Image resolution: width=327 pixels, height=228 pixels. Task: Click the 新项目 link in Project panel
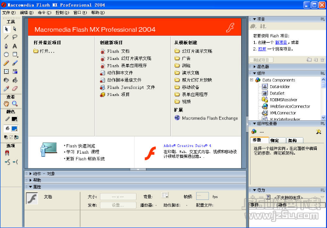(x=281, y=43)
